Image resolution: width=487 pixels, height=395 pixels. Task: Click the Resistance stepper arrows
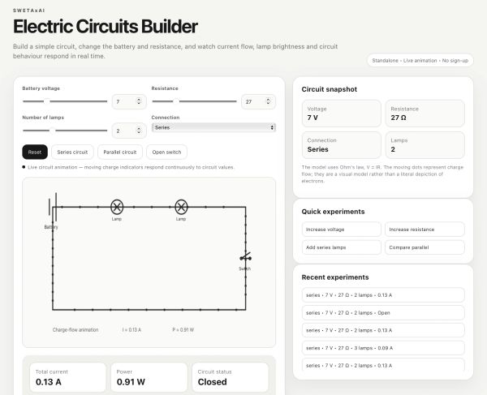pos(268,101)
